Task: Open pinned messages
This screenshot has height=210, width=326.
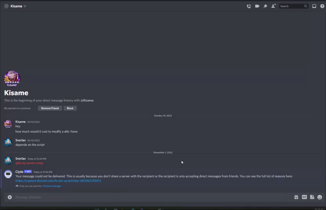Action: click(x=265, y=6)
